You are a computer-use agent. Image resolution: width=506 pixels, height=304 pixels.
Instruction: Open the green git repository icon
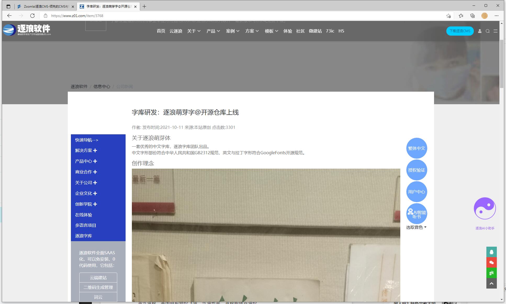[491, 273]
